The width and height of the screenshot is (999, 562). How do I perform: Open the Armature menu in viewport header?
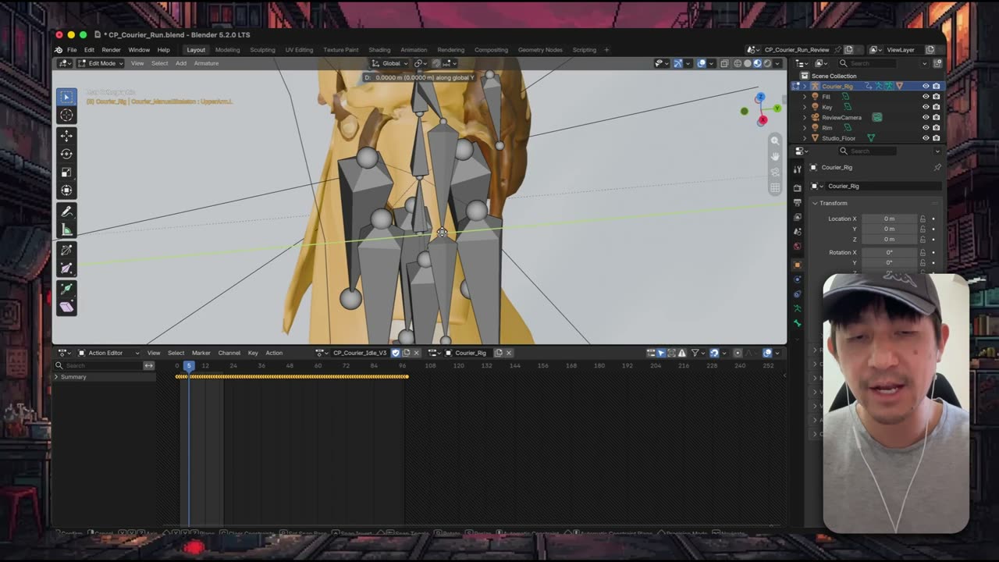click(206, 63)
